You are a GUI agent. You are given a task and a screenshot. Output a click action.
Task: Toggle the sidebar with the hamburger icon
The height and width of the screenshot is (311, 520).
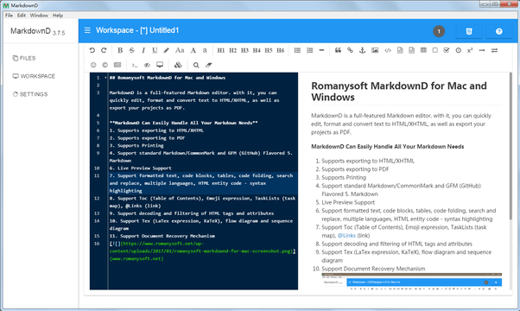pos(87,30)
